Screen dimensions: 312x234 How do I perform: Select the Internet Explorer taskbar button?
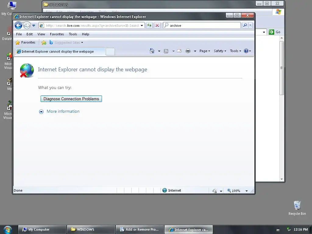click(x=188, y=229)
